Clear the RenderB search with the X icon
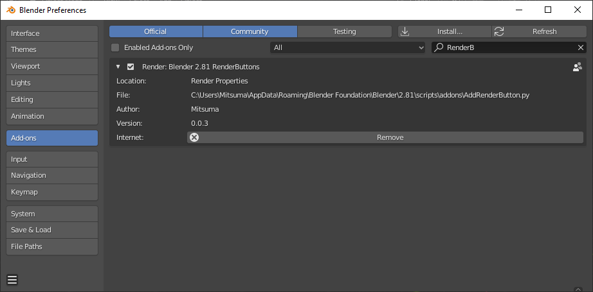This screenshot has width=593, height=292. click(x=581, y=47)
